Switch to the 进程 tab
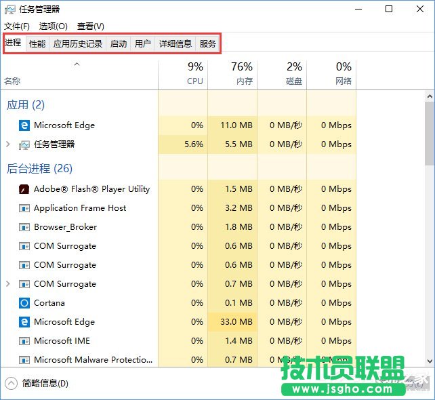The height and width of the screenshot is (400, 435). click(x=14, y=43)
